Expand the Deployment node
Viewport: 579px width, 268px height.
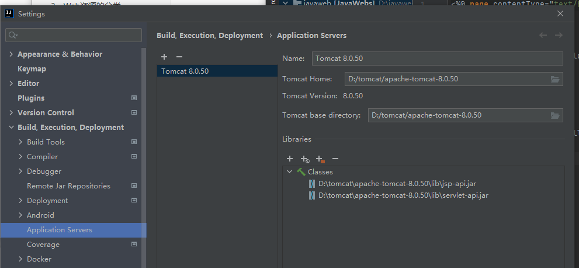tap(20, 201)
